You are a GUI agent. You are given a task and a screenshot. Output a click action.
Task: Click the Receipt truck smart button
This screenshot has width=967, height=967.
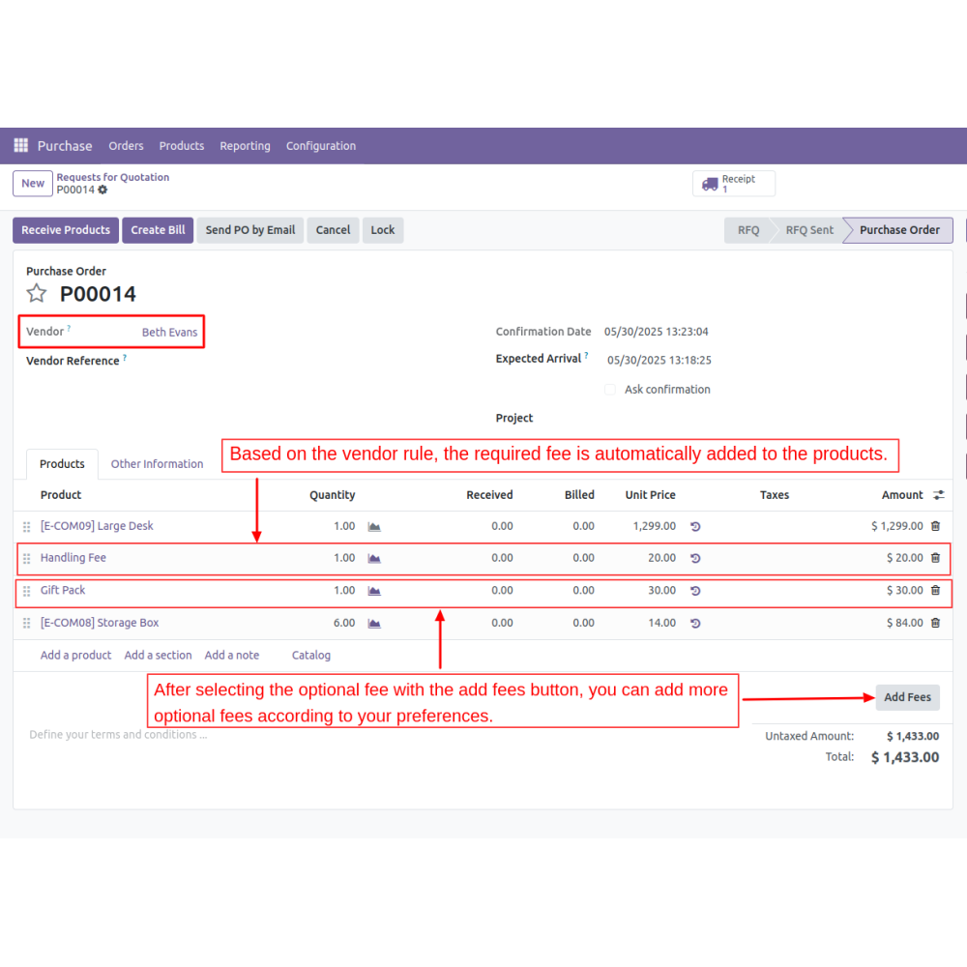(733, 184)
